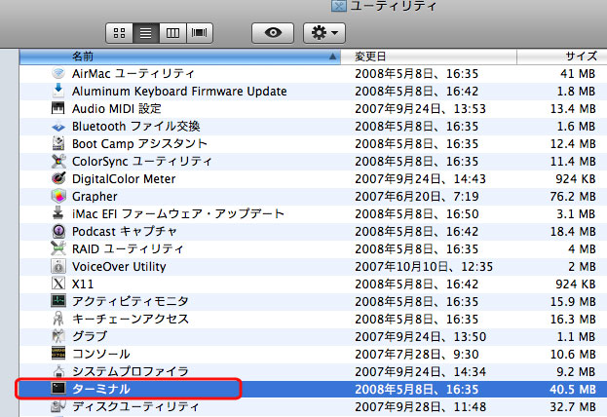This screenshot has width=607, height=417.
Task: Select the Boot Camp アシスタント name
Action: point(139,143)
